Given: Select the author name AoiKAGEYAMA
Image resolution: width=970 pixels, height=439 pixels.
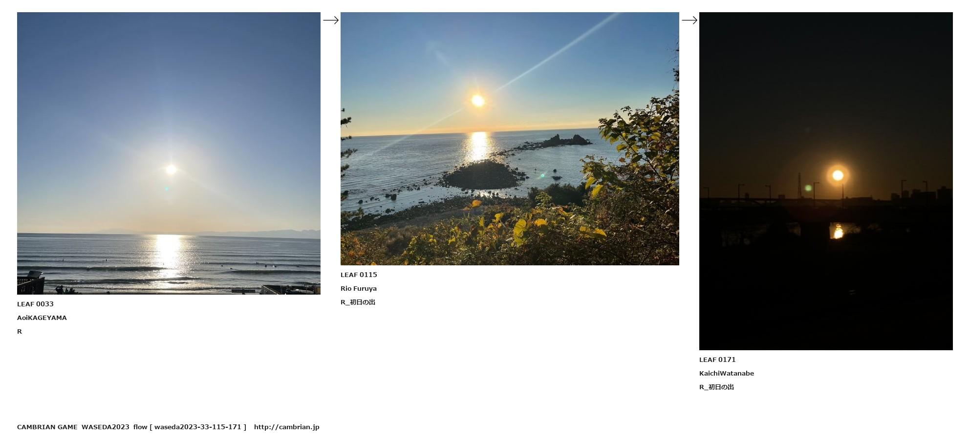Looking at the screenshot, I should tap(42, 318).
